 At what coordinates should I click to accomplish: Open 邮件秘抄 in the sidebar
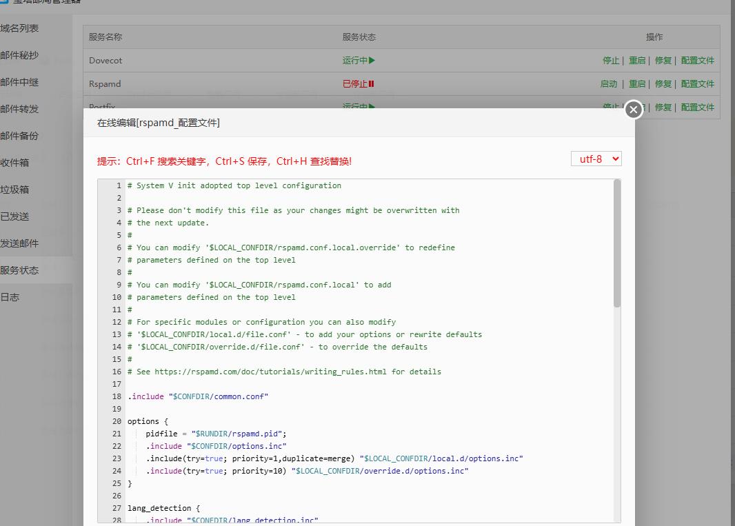coord(20,55)
